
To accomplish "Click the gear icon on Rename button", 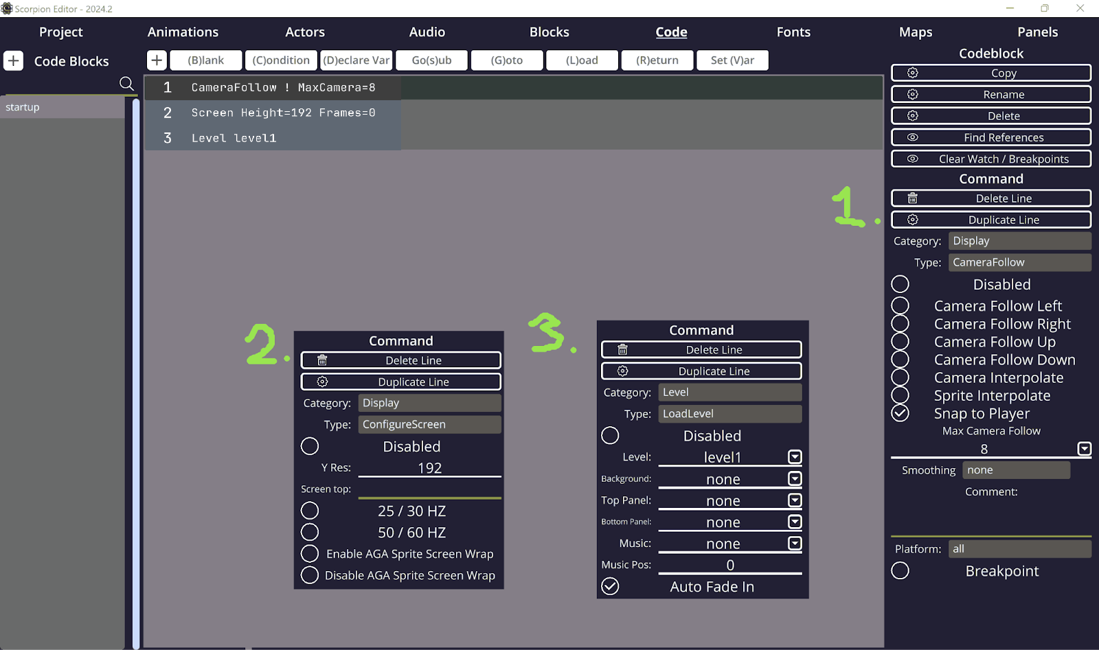I will pyautogui.click(x=913, y=94).
